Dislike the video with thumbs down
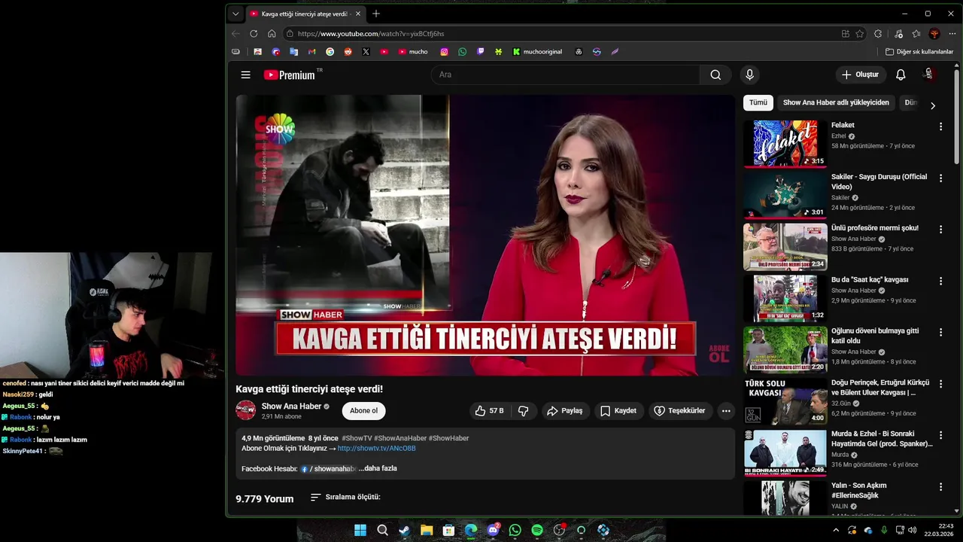 [523, 410]
